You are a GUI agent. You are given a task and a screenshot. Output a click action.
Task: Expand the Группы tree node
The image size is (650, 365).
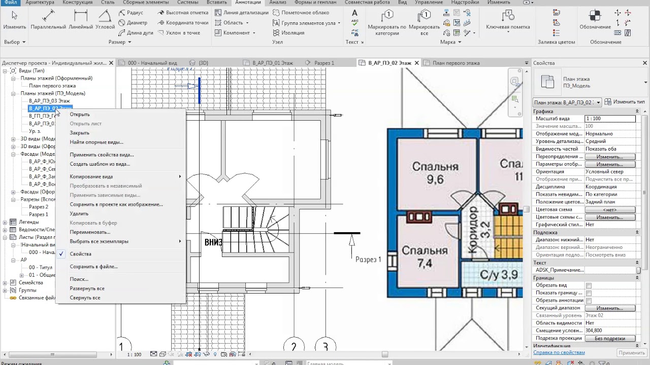[5, 290]
